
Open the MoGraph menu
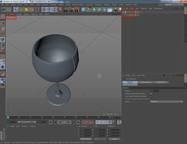89,4
